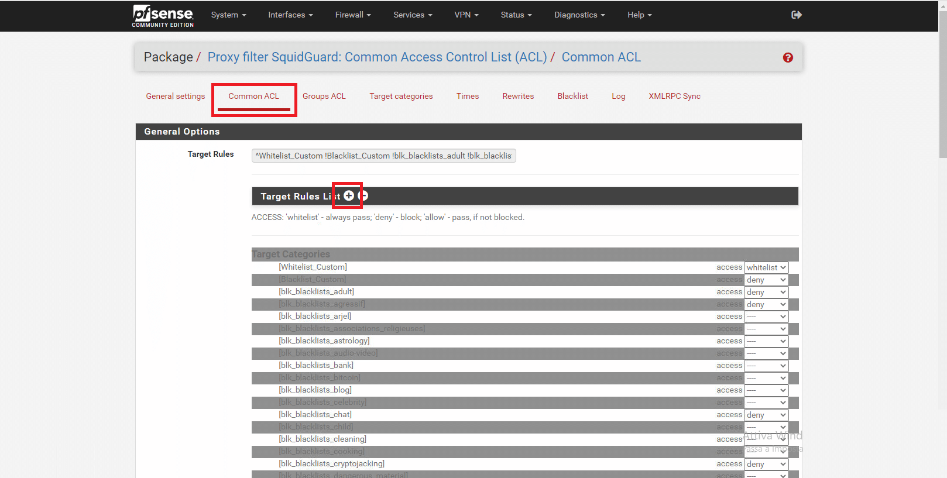Open access dropdown for blk_blacklists_associations_religieuses
The width and height of the screenshot is (947, 478).
point(766,329)
